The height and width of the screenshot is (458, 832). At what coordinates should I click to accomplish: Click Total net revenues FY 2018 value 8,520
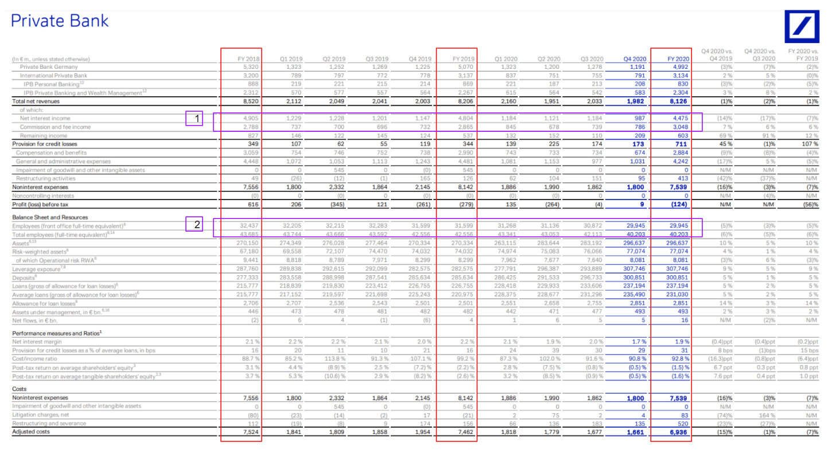point(251,101)
